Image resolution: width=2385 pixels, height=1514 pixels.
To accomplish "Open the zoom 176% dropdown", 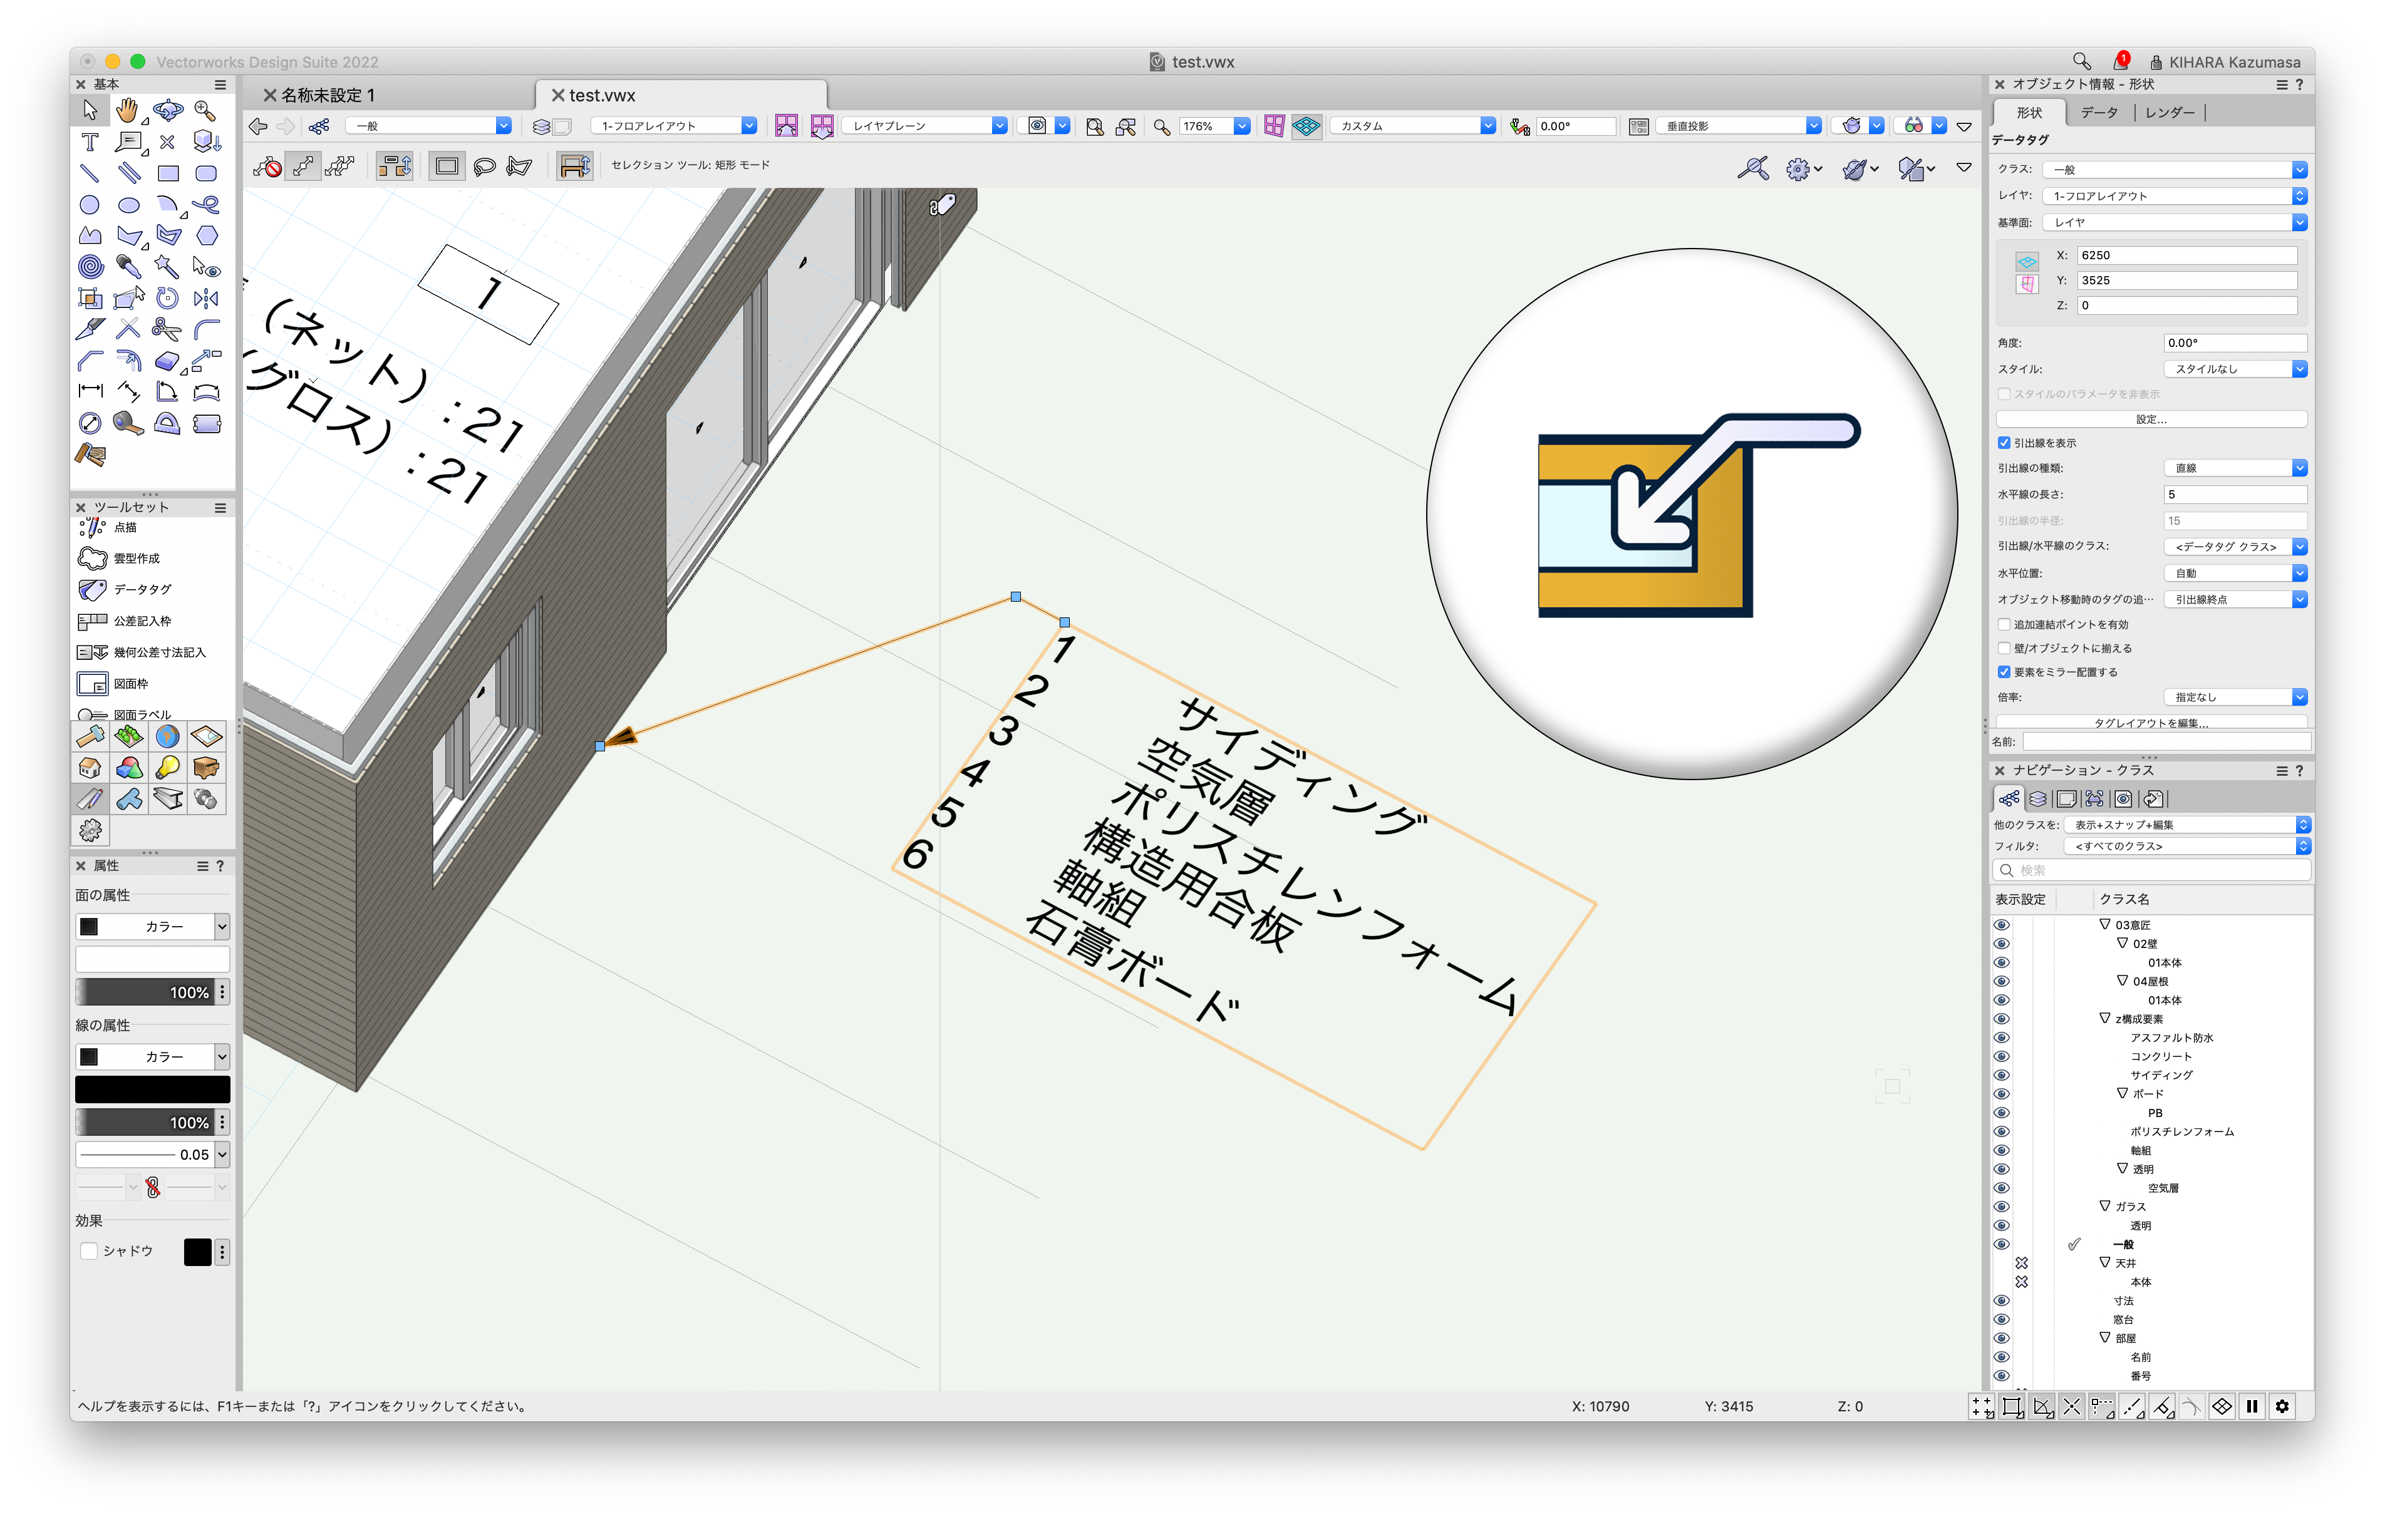I will (x=1241, y=126).
